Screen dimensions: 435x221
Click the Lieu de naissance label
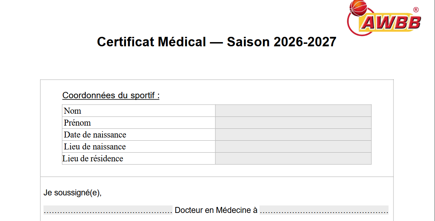(x=95, y=147)
